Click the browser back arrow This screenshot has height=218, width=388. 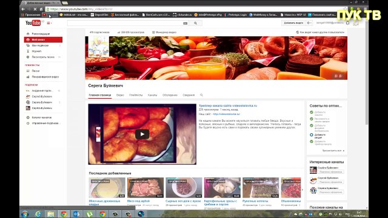pyautogui.click(x=23, y=9)
